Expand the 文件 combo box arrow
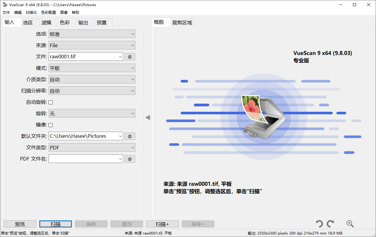This screenshot has height=237, width=376. [x=120, y=57]
